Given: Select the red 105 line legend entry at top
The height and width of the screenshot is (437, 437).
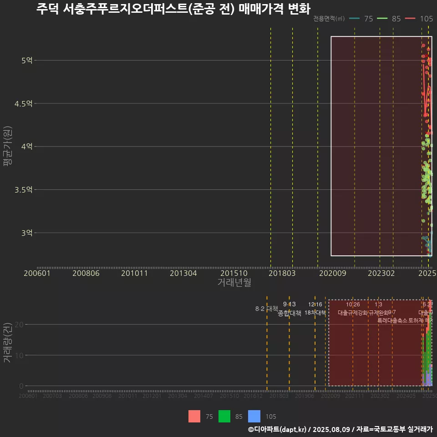Looking at the screenshot, I should [x=419, y=19].
